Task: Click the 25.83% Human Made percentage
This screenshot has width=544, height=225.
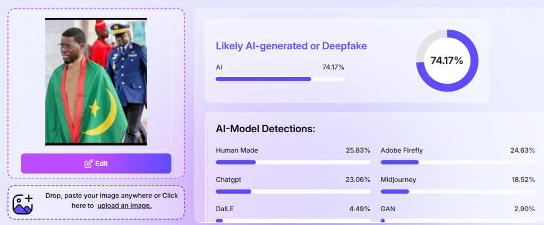Action: pyautogui.click(x=358, y=150)
